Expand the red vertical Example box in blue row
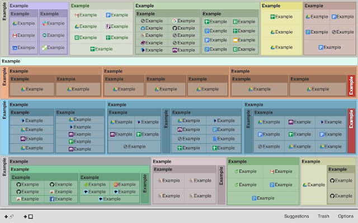Image resolution: width=358 pixels, height=223 pixels. [x=351, y=131]
